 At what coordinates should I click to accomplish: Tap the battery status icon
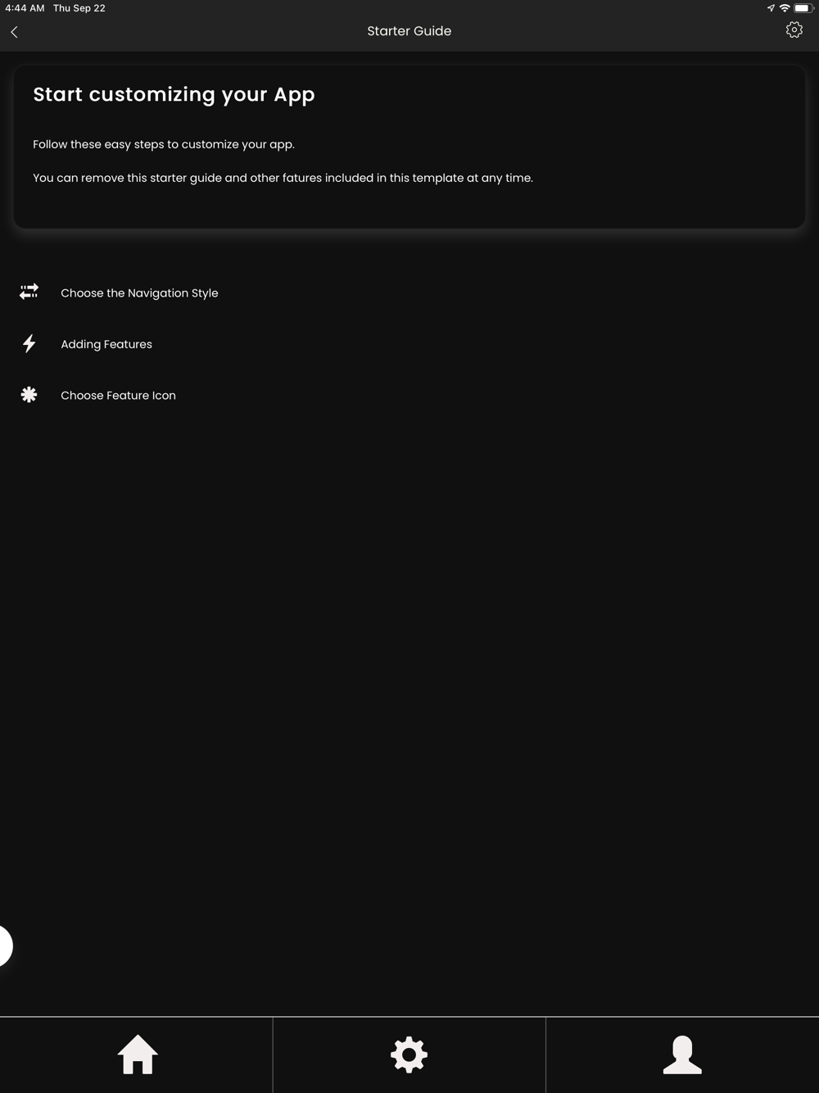[x=803, y=8]
